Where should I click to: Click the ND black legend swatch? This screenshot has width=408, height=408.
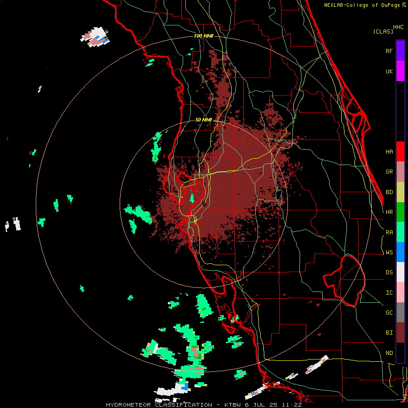click(x=400, y=353)
